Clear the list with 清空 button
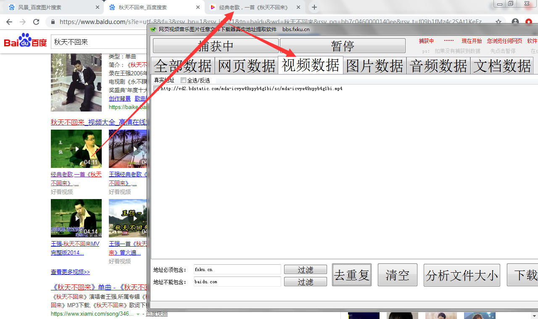The width and height of the screenshot is (538, 319). (397, 275)
